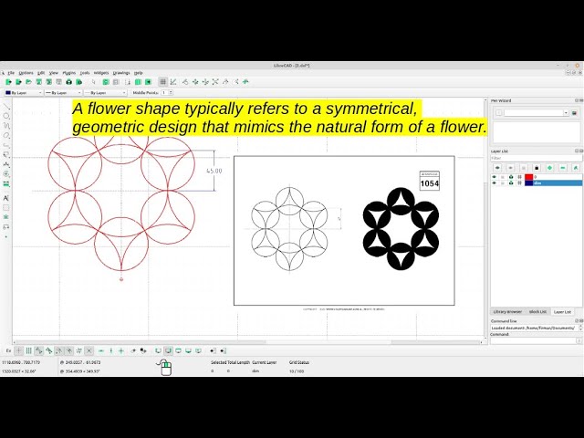Click Remove layer green minus icon
The height and width of the screenshot is (438, 584).
(562, 168)
